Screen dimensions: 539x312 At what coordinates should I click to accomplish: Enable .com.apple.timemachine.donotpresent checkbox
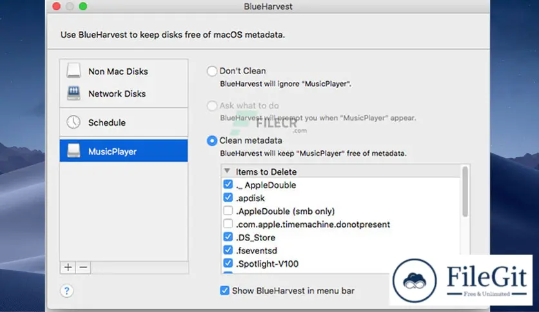(x=228, y=224)
